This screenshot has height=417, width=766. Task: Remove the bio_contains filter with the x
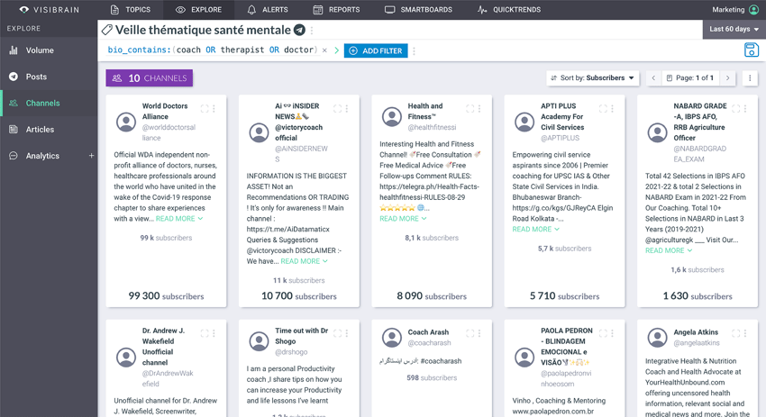click(324, 50)
